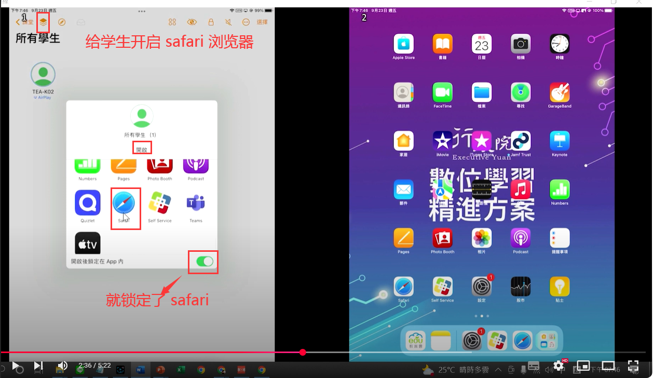The image size is (654, 378).
Task: Select the TEA-K02 student avatar
Action: pyautogui.click(x=43, y=75)
